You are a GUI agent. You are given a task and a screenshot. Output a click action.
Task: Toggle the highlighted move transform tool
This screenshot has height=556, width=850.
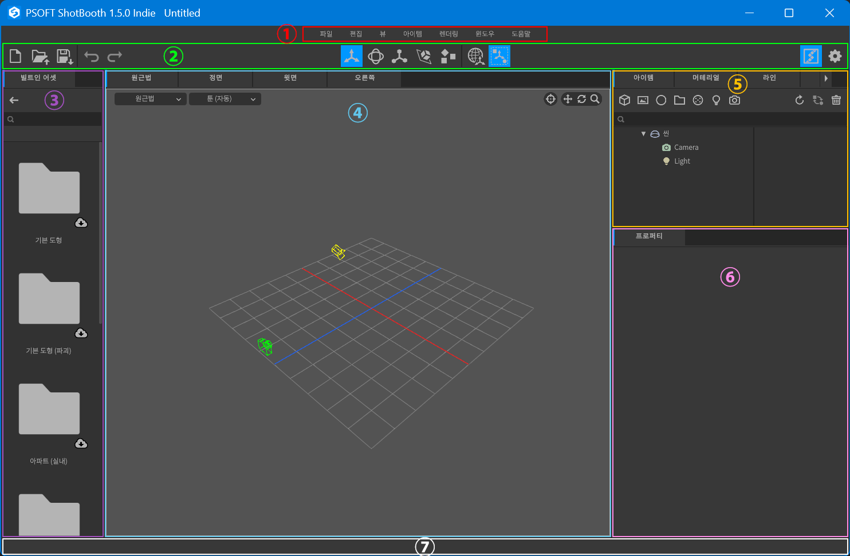pos(351,56)
